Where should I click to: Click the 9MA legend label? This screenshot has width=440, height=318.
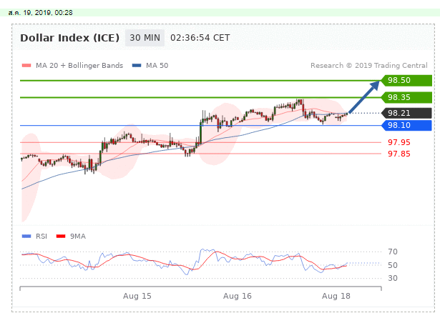78,237
